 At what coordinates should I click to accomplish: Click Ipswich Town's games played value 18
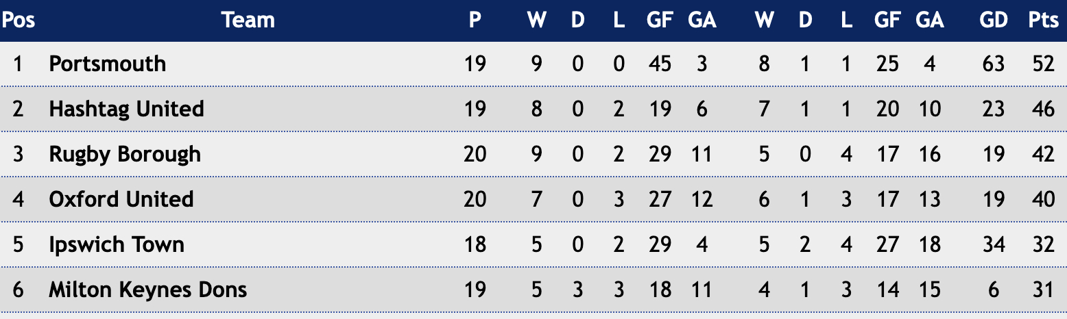475,244
